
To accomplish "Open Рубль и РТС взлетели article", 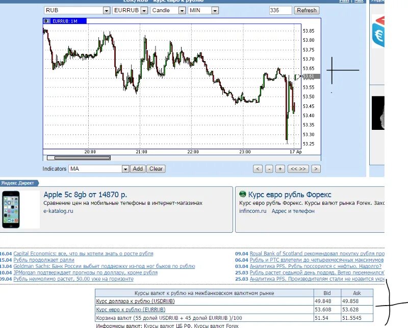I will (317, 260).
